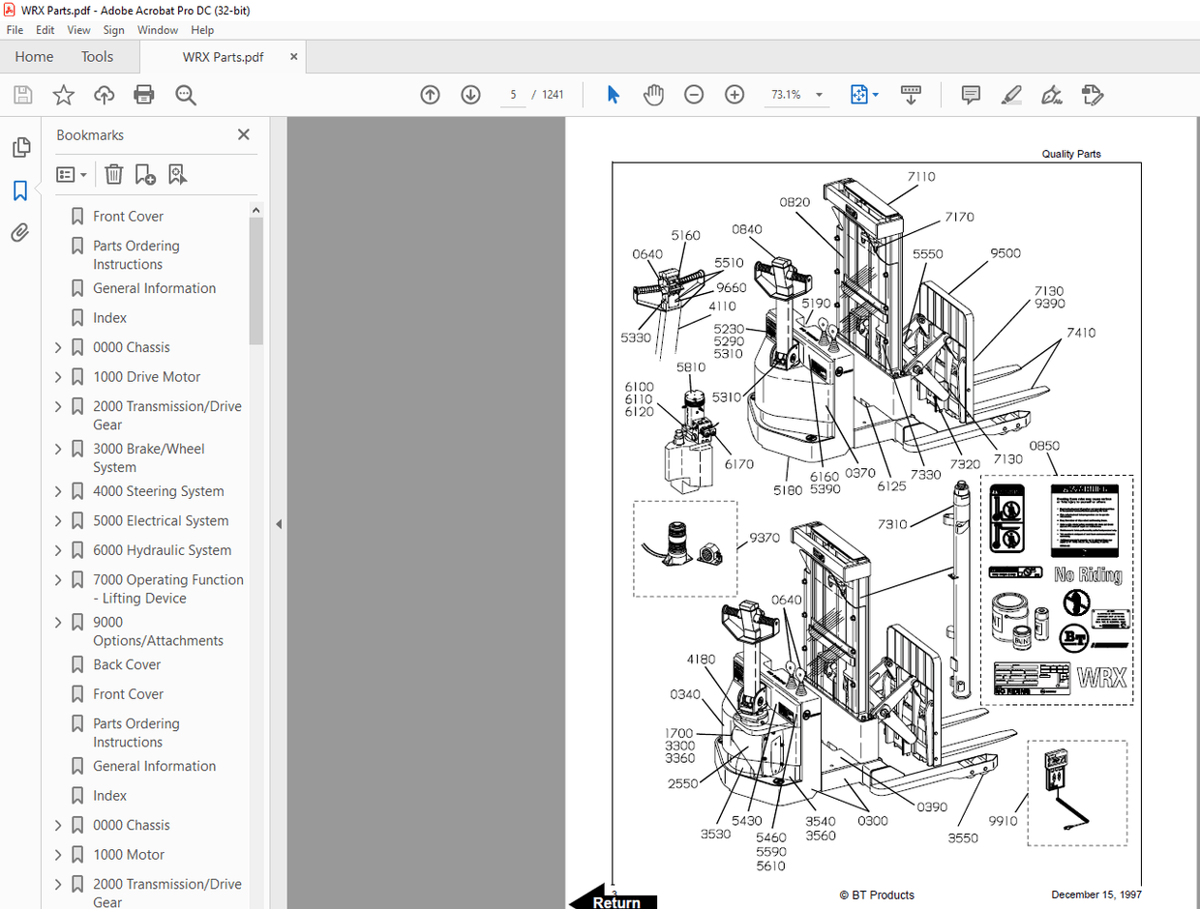Click the Zoom in plus icon
1200x909 pixels.
[735, 95]
